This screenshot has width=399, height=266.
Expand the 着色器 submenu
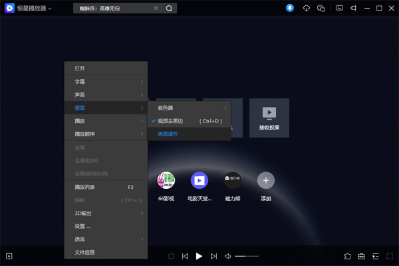(x=190, y=108)
